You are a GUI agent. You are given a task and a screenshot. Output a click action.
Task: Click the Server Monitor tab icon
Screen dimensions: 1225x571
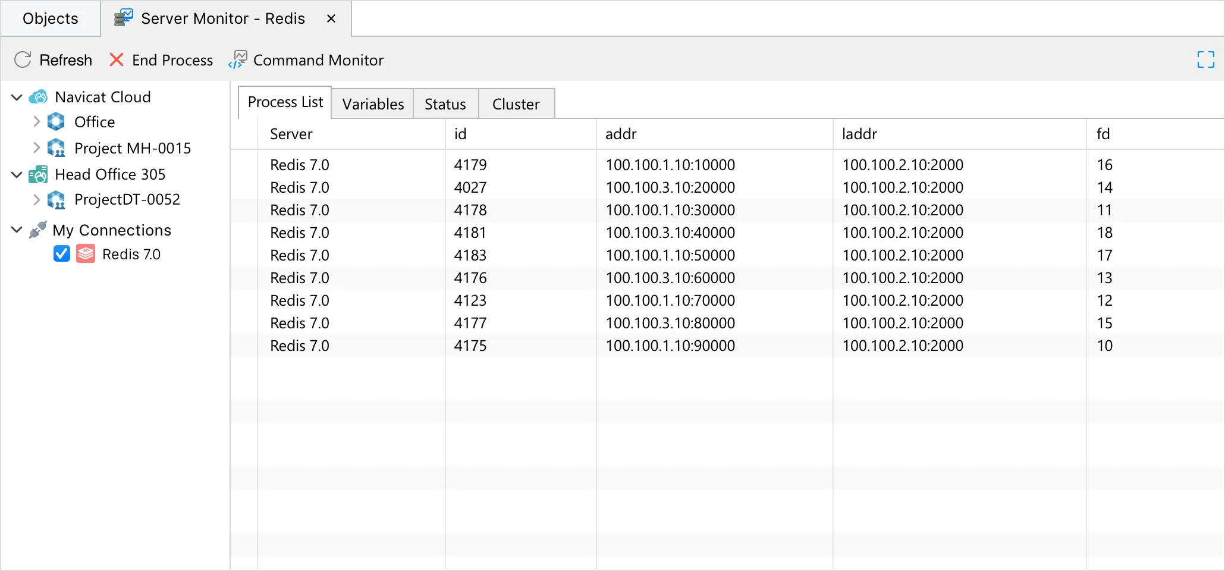point(123,18)
